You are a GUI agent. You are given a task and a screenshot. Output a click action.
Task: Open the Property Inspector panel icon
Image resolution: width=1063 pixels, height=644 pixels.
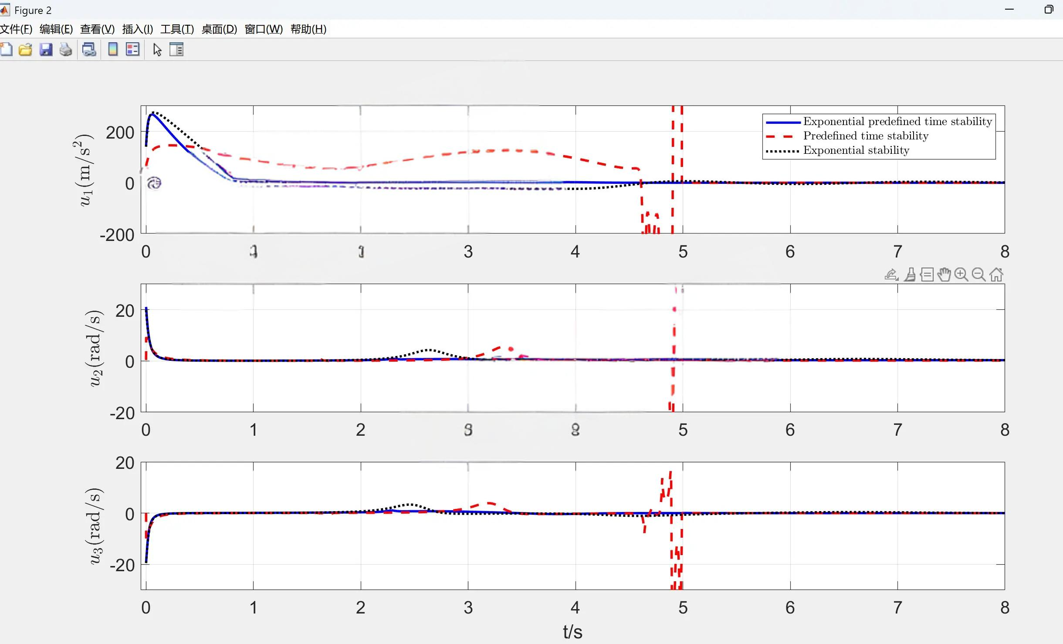(x=176, y=50)
